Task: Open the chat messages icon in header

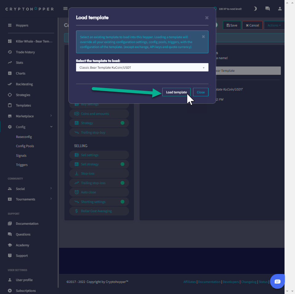Action: coord(267,9)
